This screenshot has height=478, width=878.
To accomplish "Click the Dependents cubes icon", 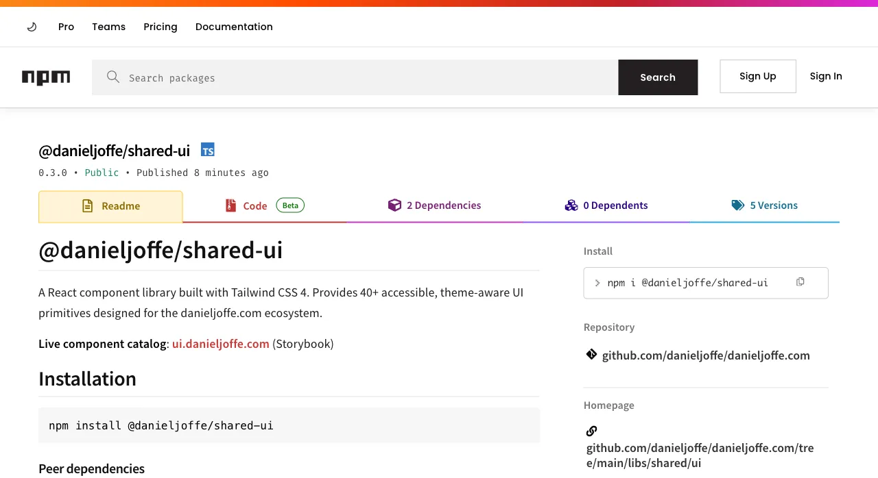I will 571,205.
